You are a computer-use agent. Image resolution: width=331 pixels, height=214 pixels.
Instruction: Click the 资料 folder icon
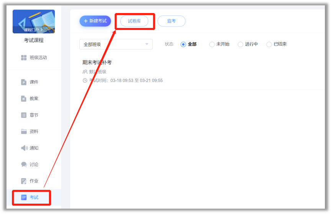24,132
